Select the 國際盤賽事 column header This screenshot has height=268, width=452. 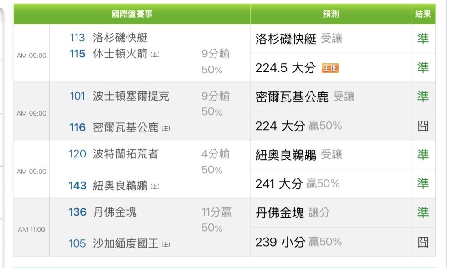pos(132,14)
